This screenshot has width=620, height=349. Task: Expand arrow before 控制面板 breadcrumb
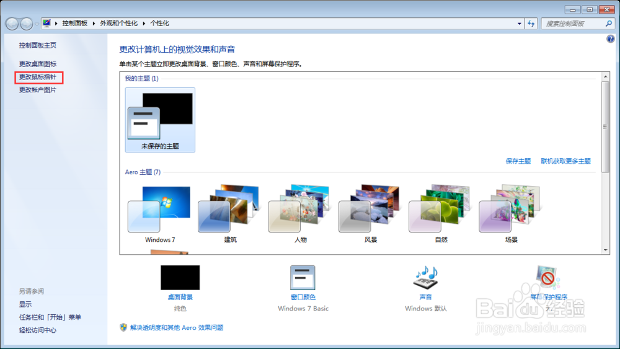pyautogui.click(x=56, y=24)
